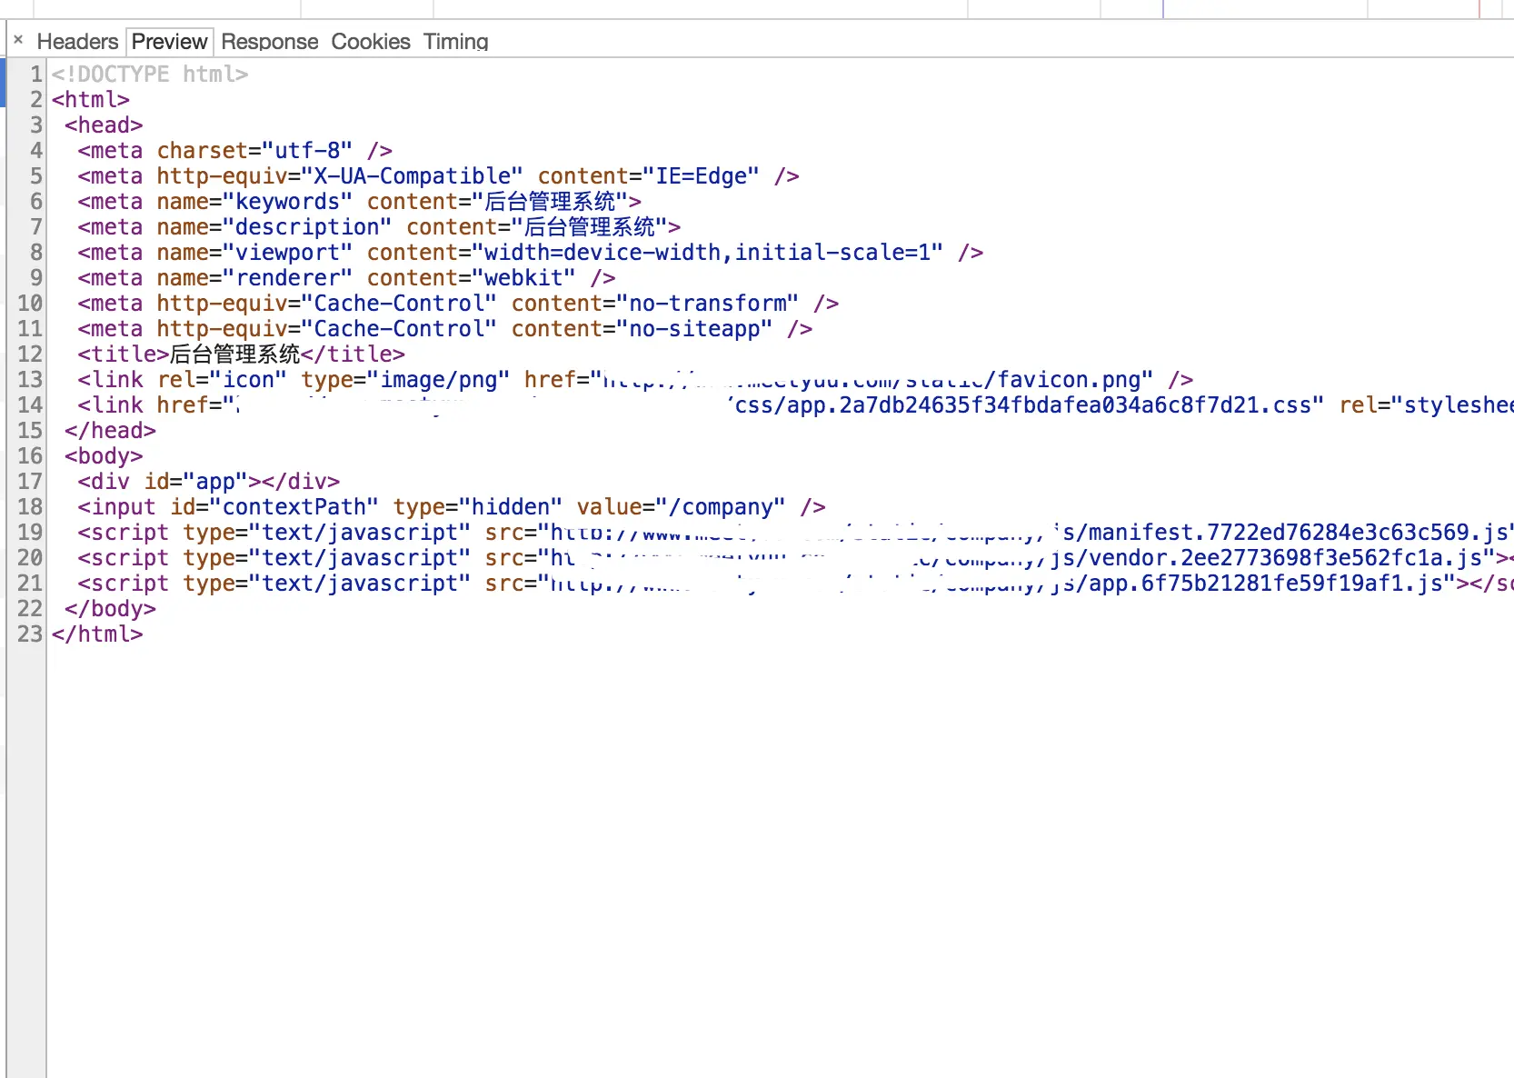This screenshot has height=1078, width=1514.
Task: Select the app css stylesheet link line
Action: pos(795,404)
